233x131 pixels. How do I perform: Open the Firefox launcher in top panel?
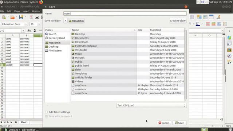(x=41, y=2)
